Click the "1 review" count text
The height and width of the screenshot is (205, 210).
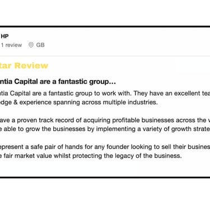pyautogui.click(x=11, y=45)
